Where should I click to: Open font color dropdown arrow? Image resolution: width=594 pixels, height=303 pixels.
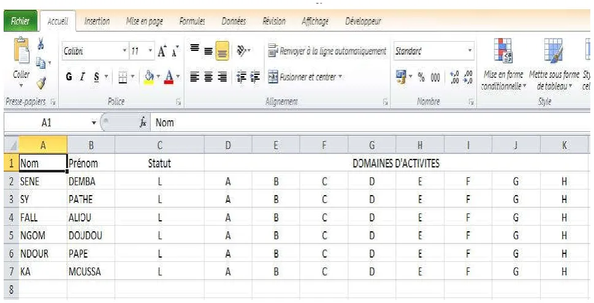(x=178, y=77)
